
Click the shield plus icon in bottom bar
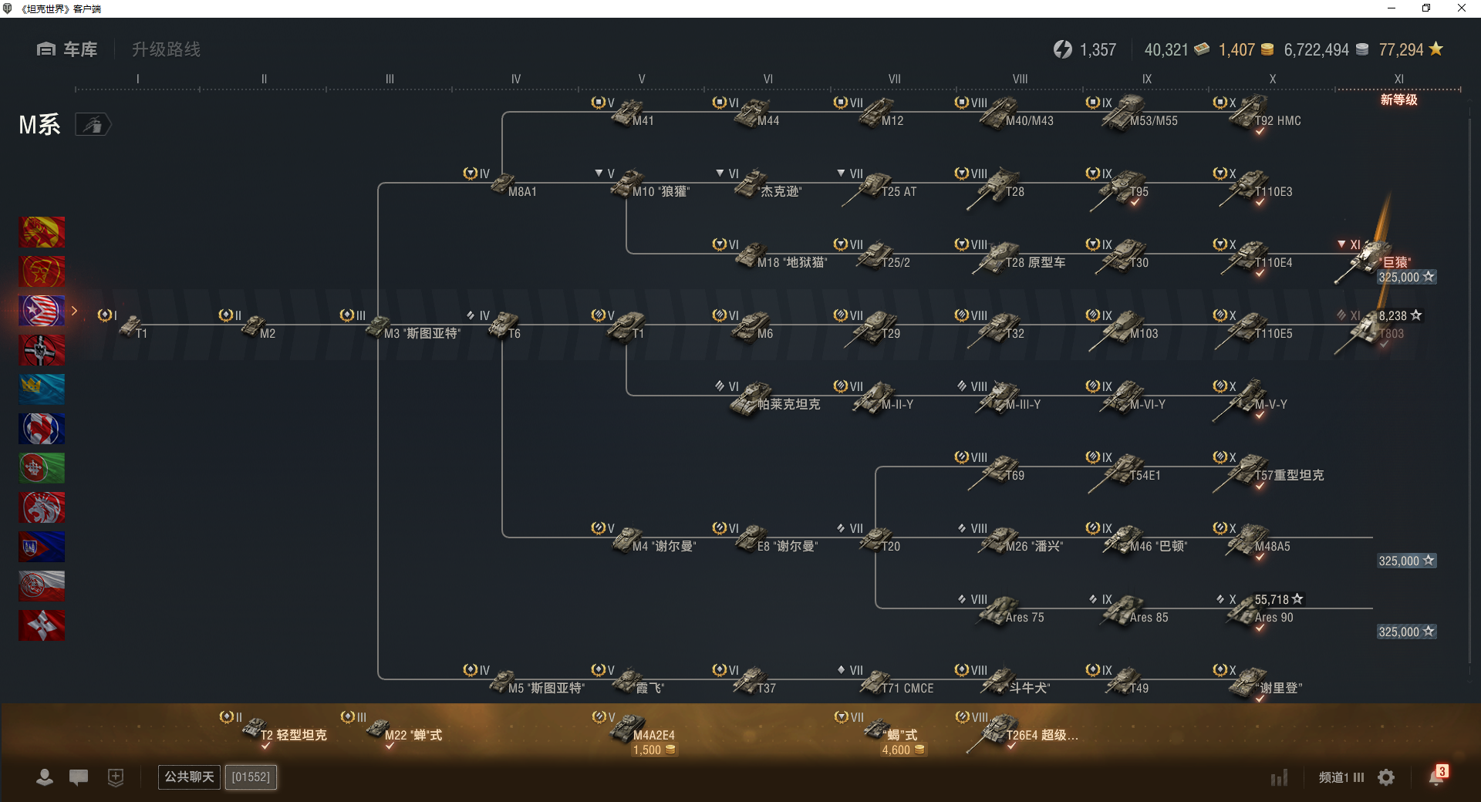(x=116, y=777)
